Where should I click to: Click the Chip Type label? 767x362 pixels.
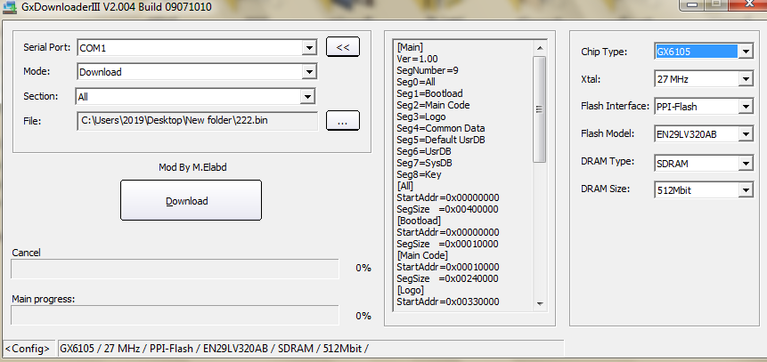(604, 52)
